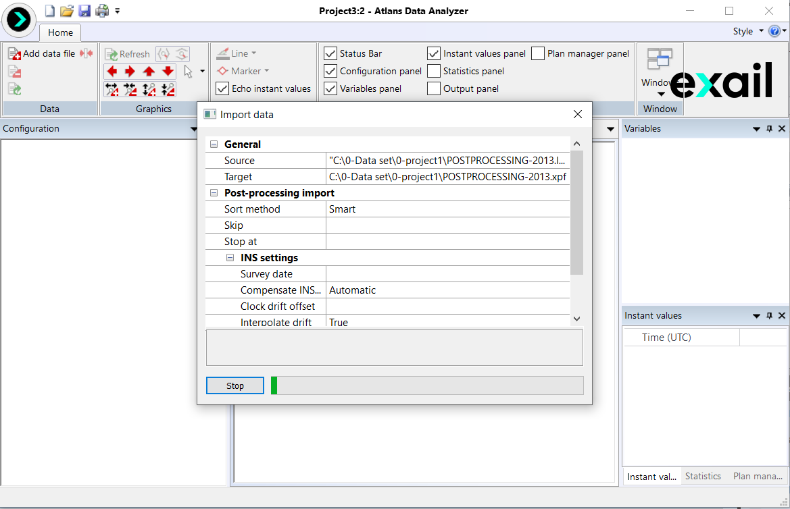Select the Home ribbon tab
The width and height of the screenshot is (790, 509).
pos(60,32)
